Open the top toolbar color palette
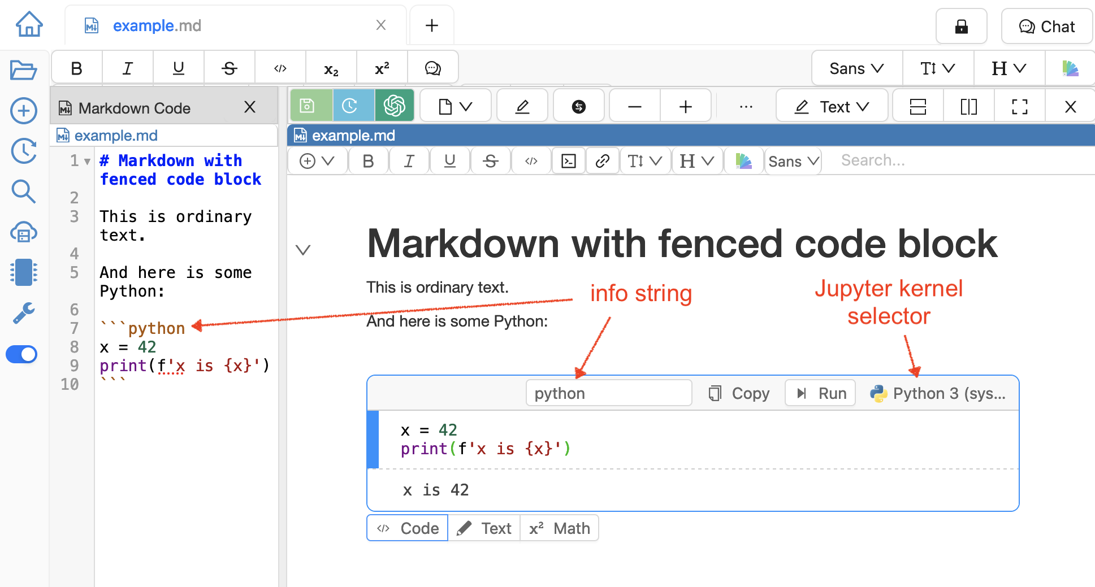The height and width of the screenshot is (587, 1095). 1070,68
